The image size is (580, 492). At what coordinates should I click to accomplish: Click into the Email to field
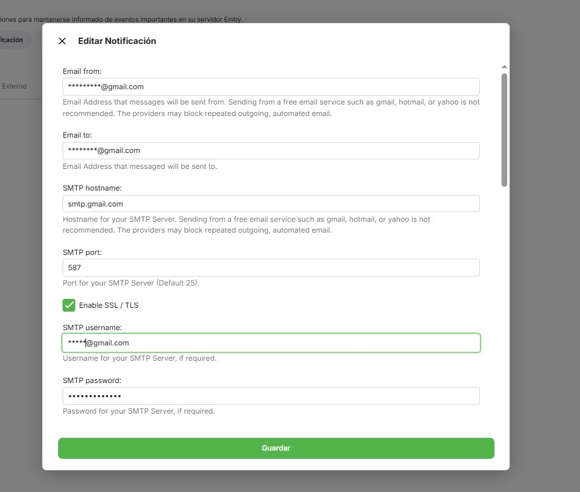271,150
